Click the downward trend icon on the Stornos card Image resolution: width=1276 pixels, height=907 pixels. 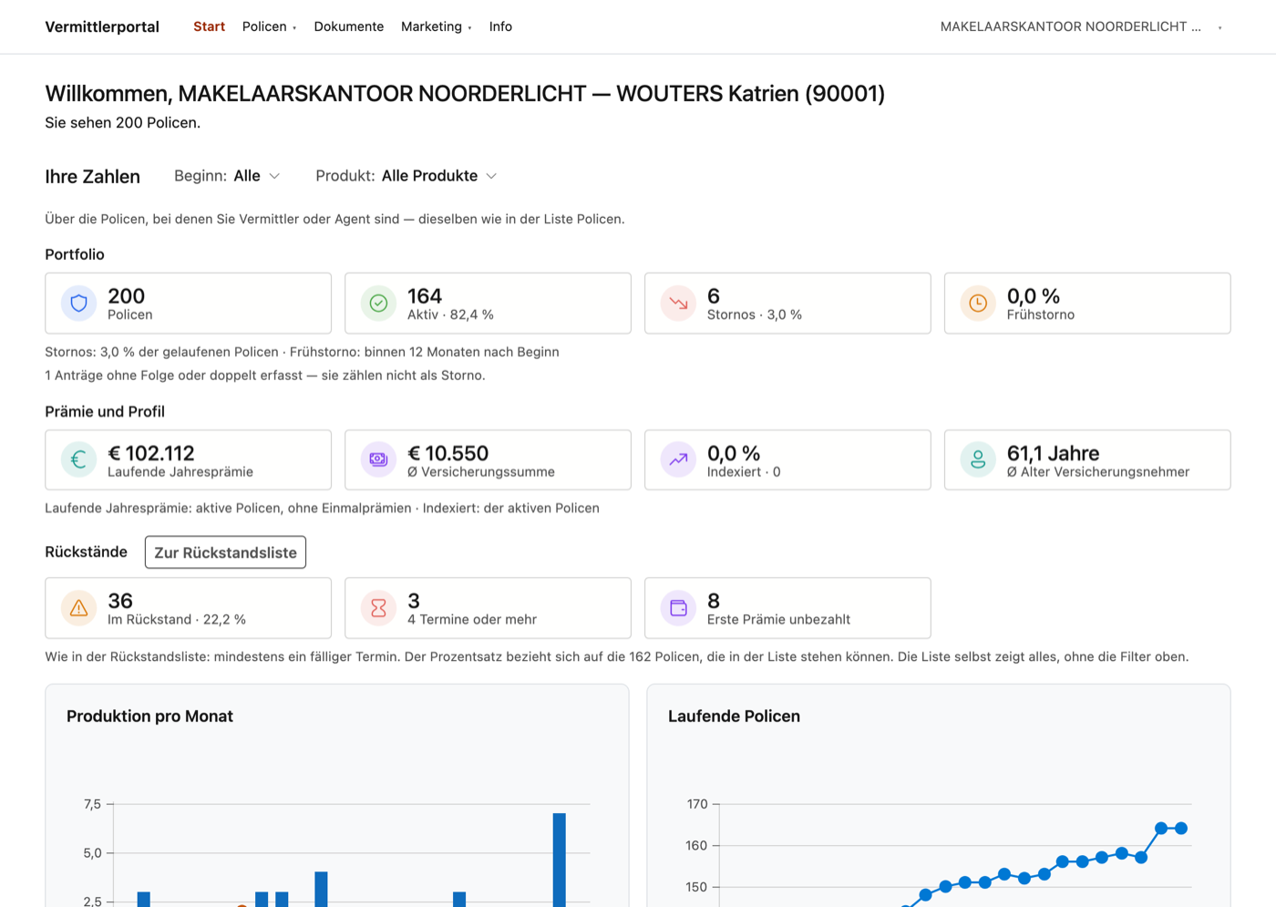click(679, 304)
